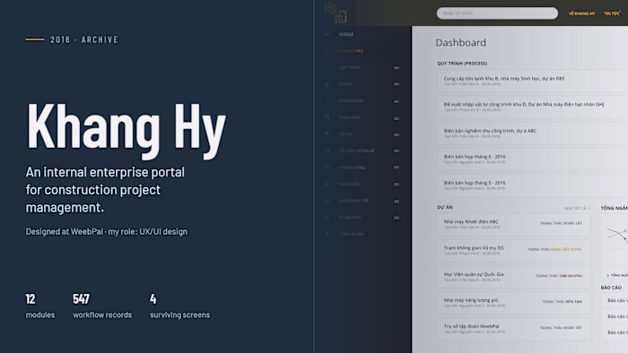628x353 pixels.
Task: Expand the Vật Tư menu section
Action: coord(397,134)
